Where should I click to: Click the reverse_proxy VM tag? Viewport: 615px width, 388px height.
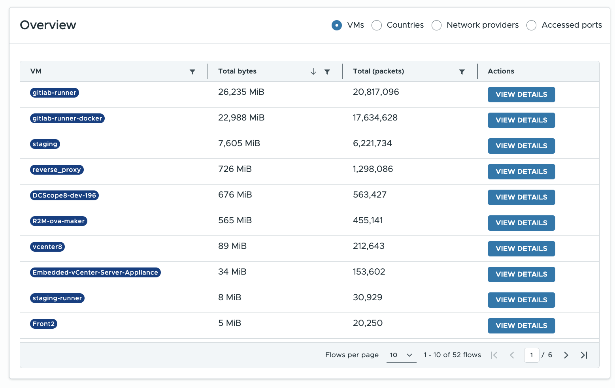click(57, 170)
